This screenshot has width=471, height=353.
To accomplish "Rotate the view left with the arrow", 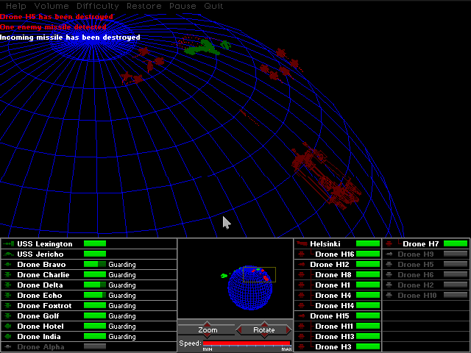I will (x=239, y=330).
